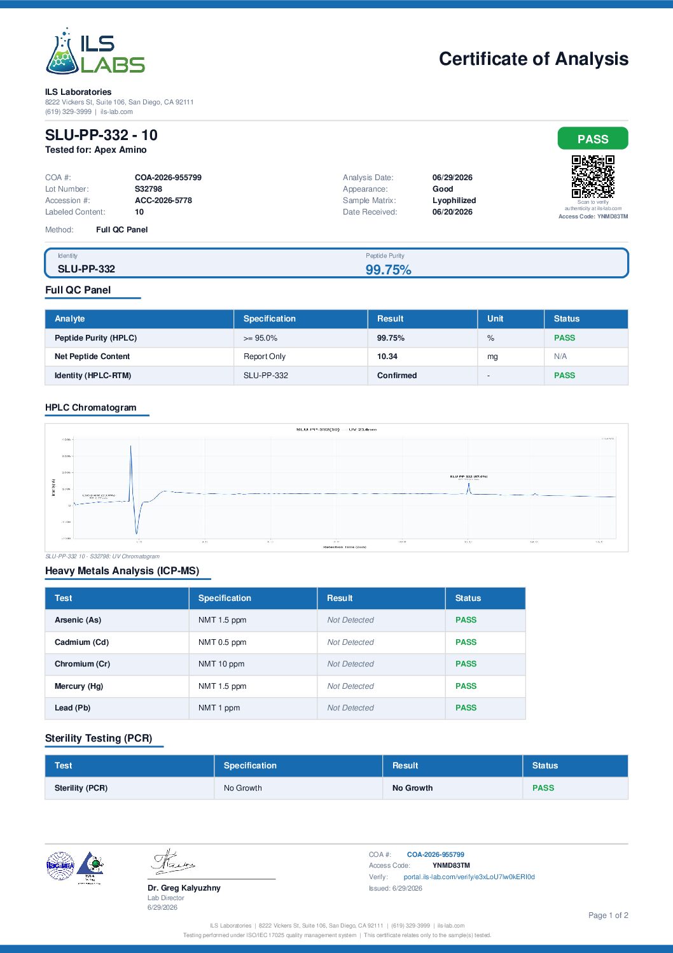
Task: Click the footer Access Code YNMD83TM
Action: point(451,866)
